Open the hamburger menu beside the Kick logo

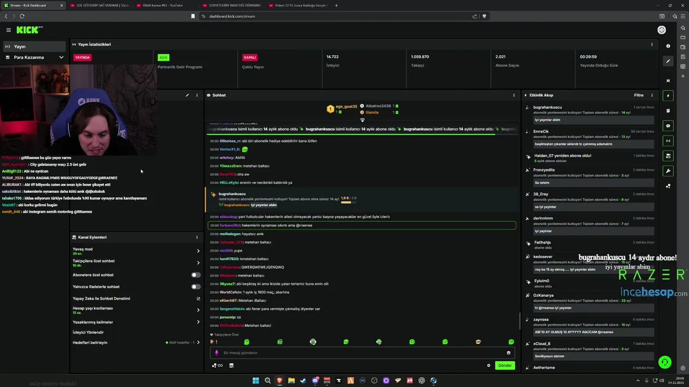point(9,30)
